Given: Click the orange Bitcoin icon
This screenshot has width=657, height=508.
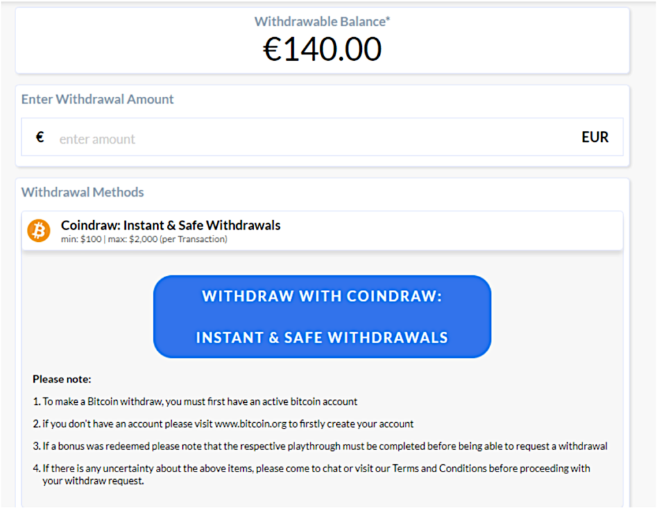Looking at the screenshot, I should point(38,230).
